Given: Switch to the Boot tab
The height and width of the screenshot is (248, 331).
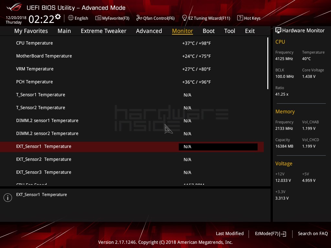Looking at the screenshot, I should coord(208,31).
